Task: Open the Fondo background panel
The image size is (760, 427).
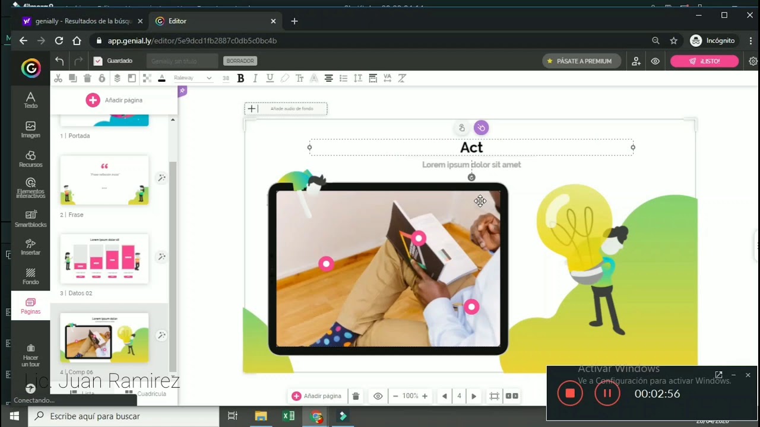Action: coord(30,276)
